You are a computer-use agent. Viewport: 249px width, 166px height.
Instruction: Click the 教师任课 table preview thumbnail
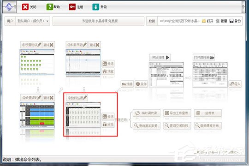(x=83, y=115)
